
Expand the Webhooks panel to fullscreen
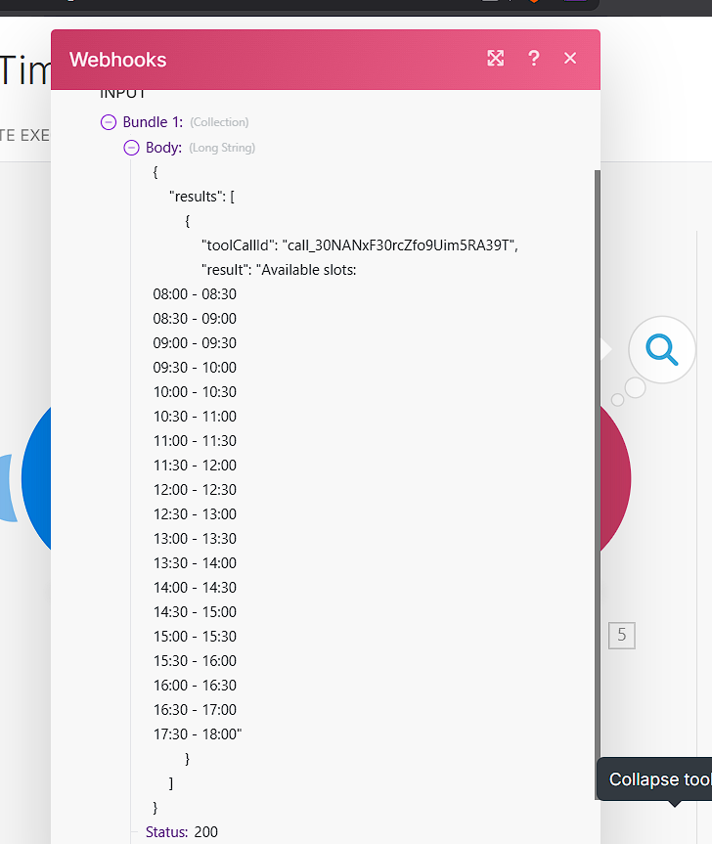(x=495, y=58)
